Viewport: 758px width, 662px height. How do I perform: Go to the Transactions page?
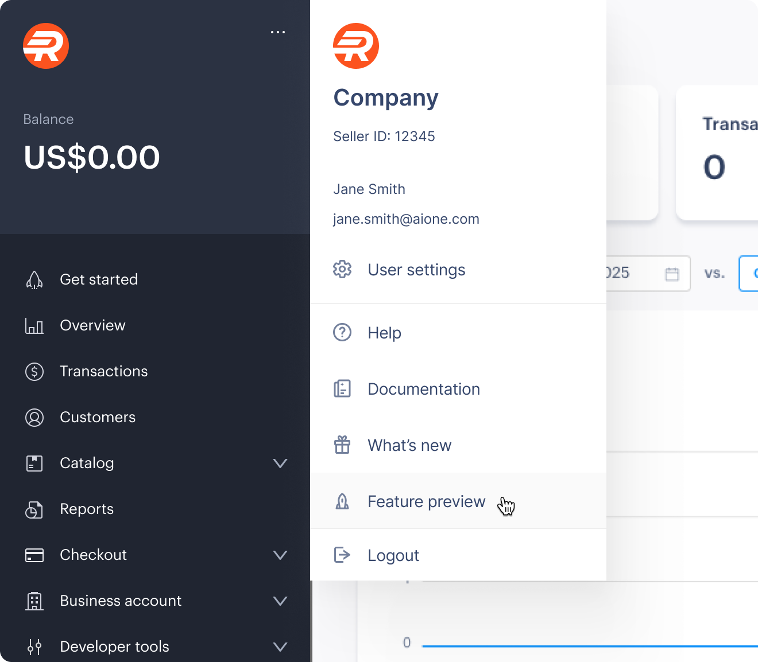coord(103,372)
